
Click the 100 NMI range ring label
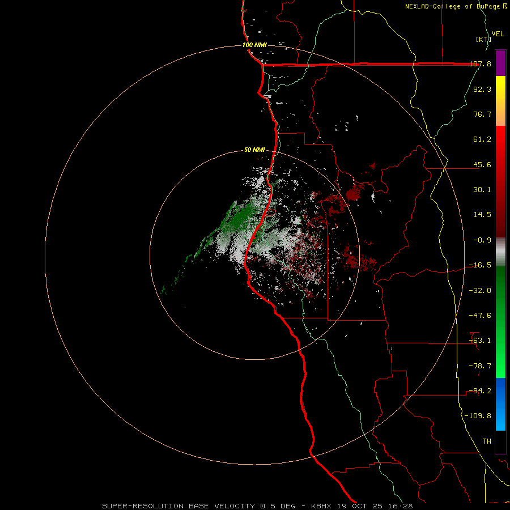[x=254, y=45]
